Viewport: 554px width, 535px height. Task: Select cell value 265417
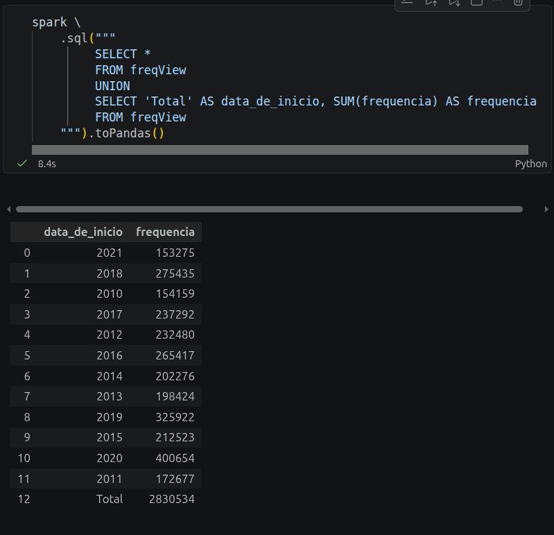click(175, 355)
